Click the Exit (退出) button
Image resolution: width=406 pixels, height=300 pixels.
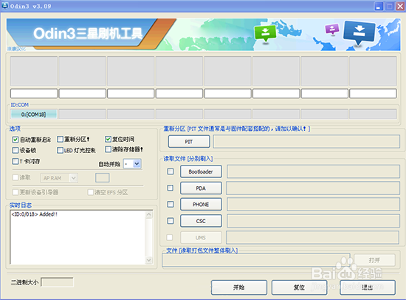(368, 287)
